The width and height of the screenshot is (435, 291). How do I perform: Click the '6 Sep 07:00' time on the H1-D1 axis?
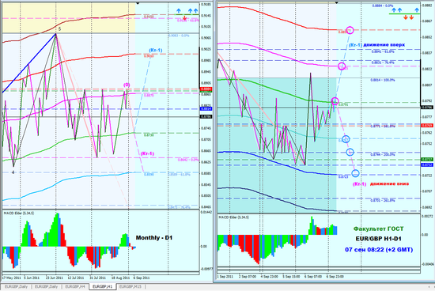[x=313, y=277]
